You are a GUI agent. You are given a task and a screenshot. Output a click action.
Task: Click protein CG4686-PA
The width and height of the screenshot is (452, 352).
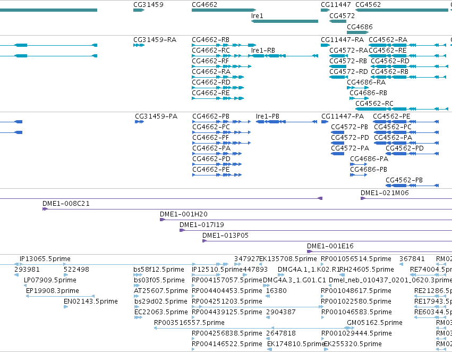pyautogui.click(x=369, y=160)
